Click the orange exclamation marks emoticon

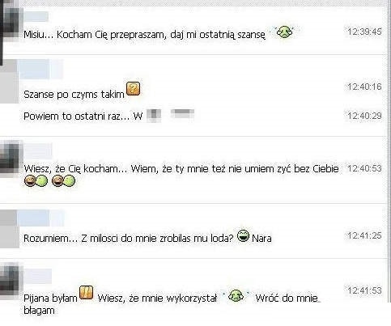tap(87, 294)
